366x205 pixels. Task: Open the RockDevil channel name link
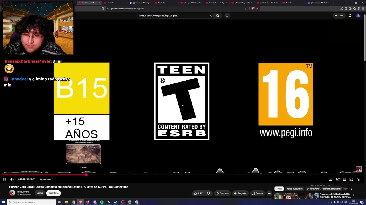(x=22, y=192)
